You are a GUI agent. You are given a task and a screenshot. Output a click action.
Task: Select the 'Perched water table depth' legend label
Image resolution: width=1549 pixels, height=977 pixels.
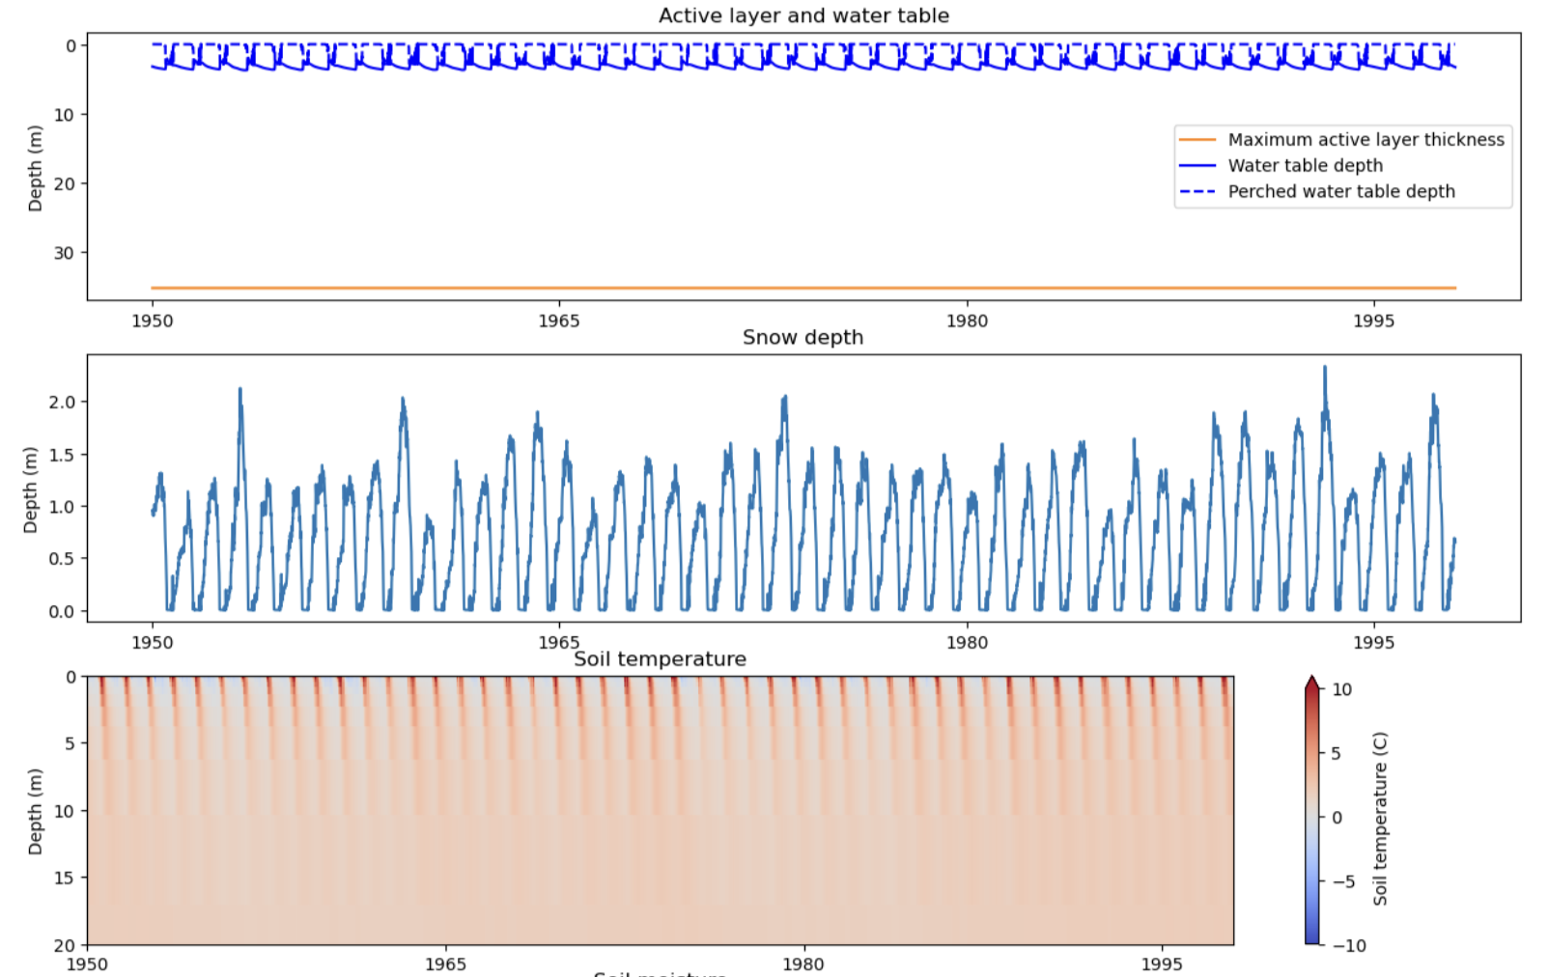click(1340, 192)
